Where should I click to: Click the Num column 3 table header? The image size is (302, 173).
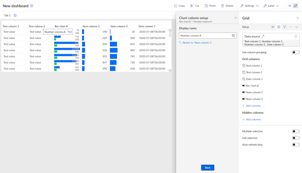click(119, 26)
